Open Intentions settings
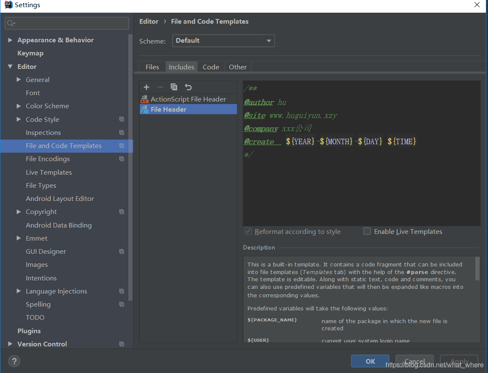 pos(41,278)
